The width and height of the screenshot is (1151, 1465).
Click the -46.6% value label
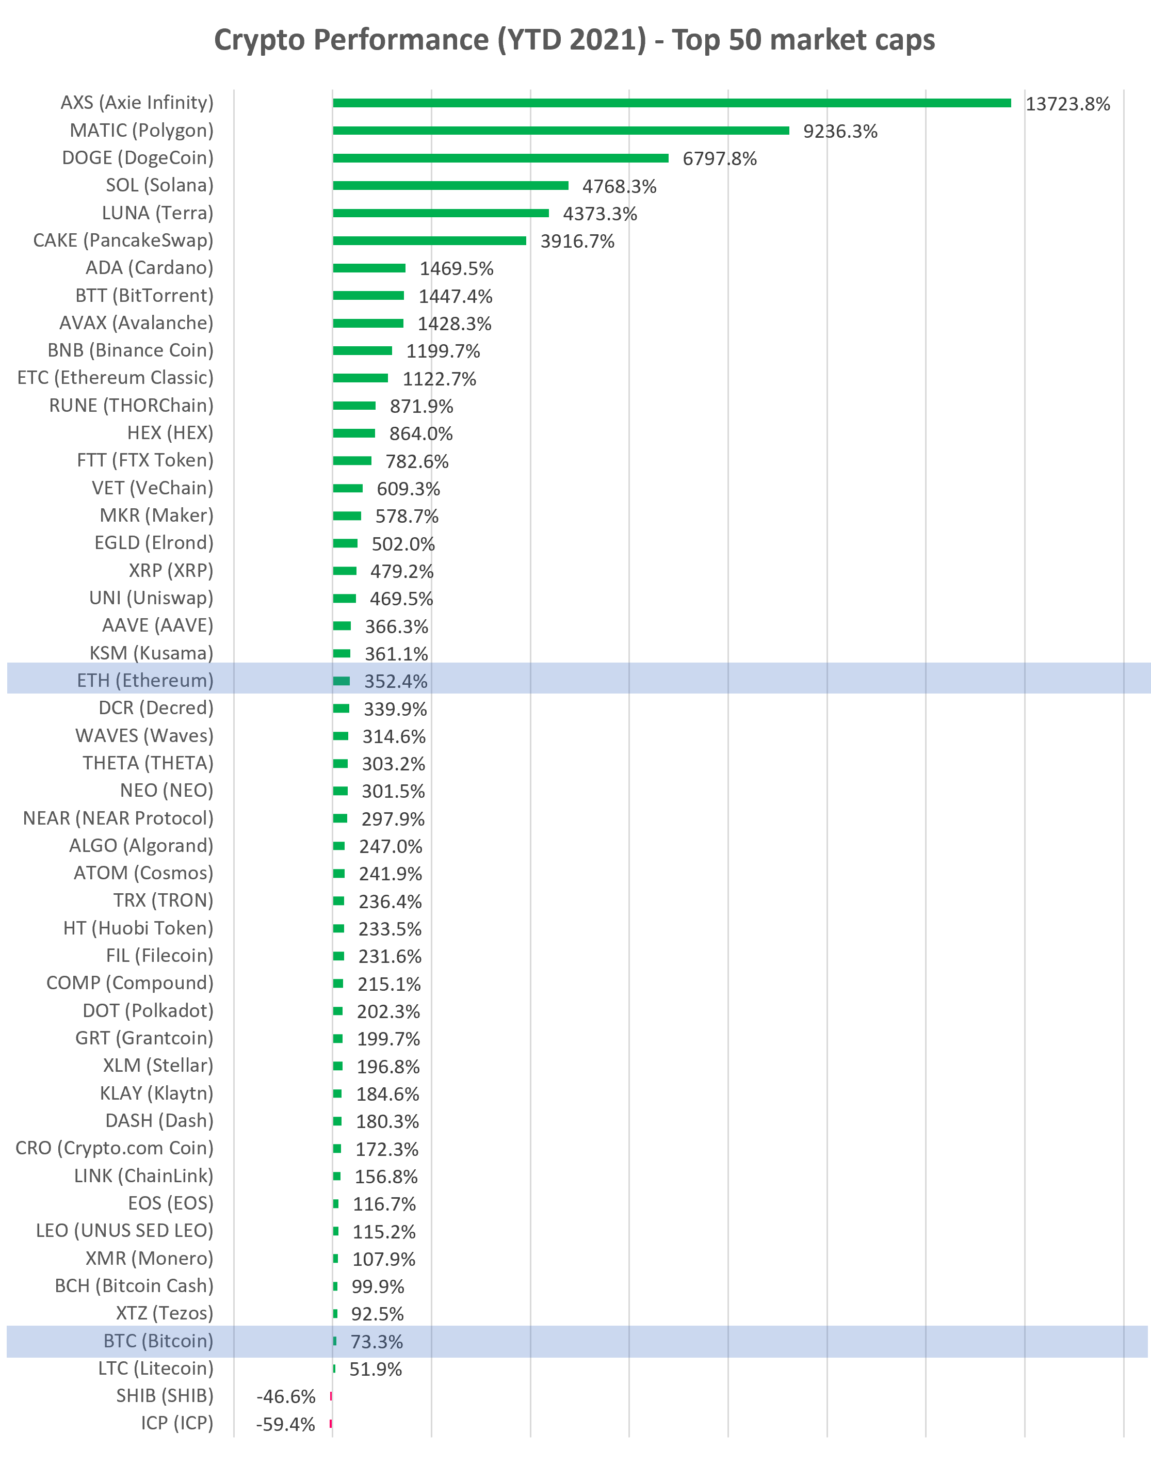[286, 1397]
